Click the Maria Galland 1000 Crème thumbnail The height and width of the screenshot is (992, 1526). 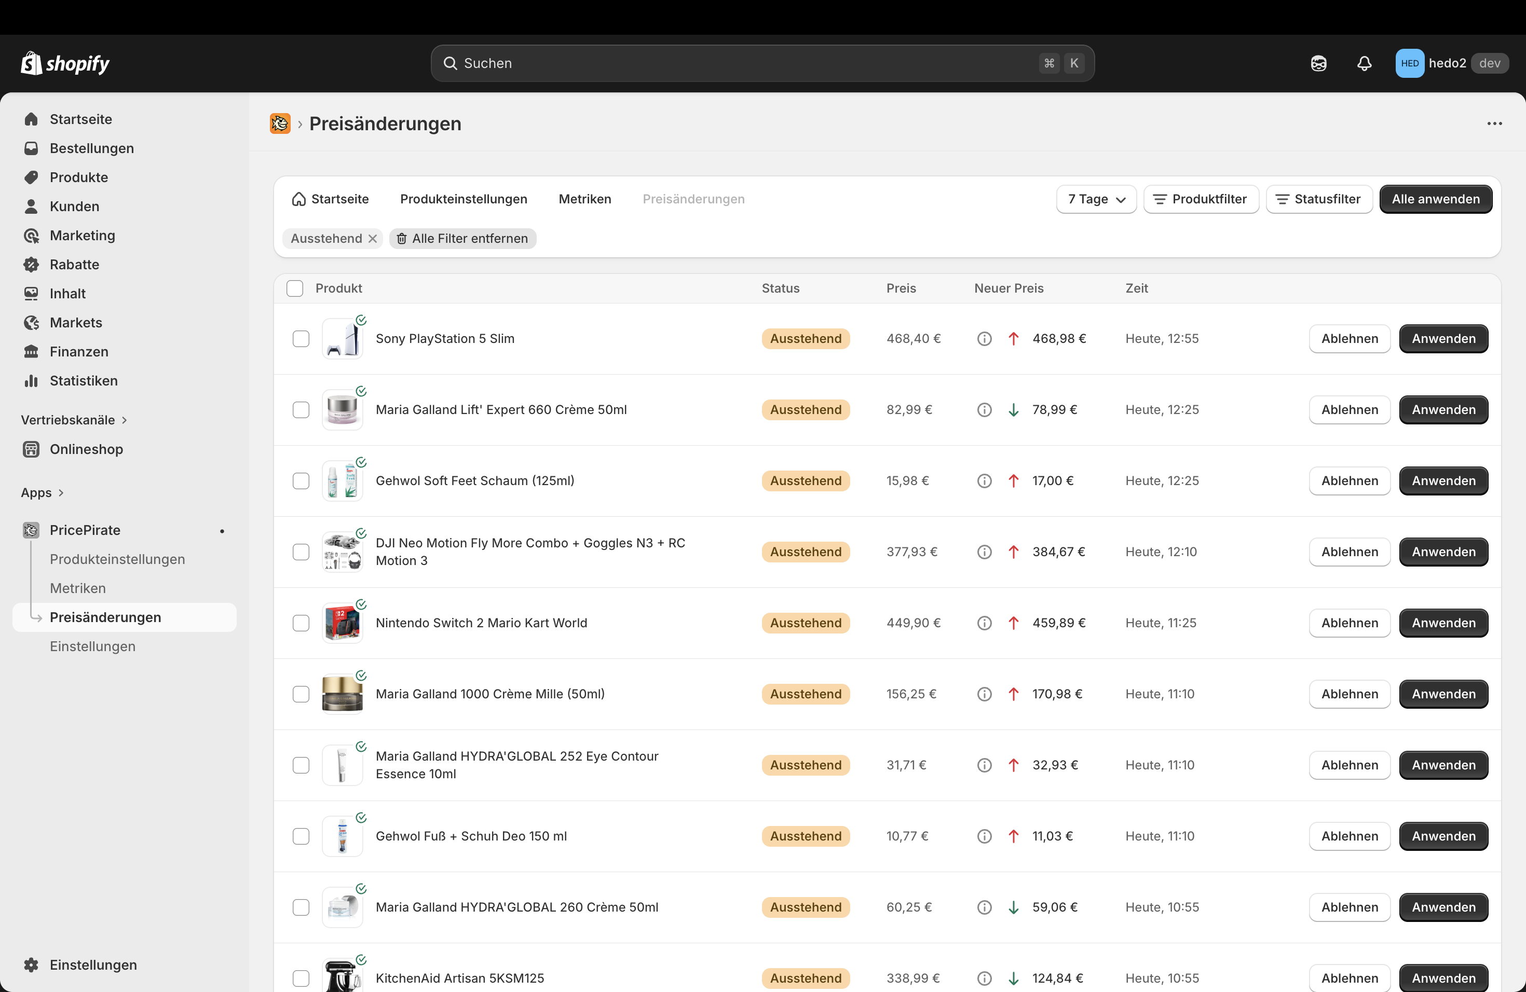342,694
